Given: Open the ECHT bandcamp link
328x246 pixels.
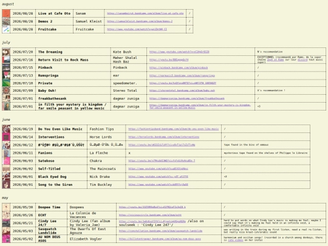Looking at the screenshot, I should [150, 215].
